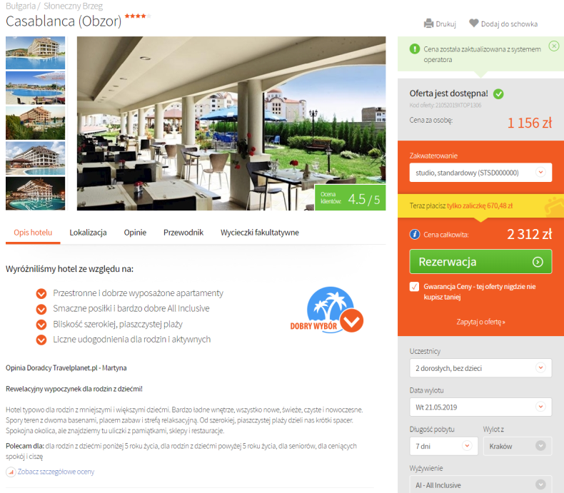Image resolution: width=564 pixels, height=493 pixels.
Task: Open the Data wylotu date dropdown
Action: [480, 407]
